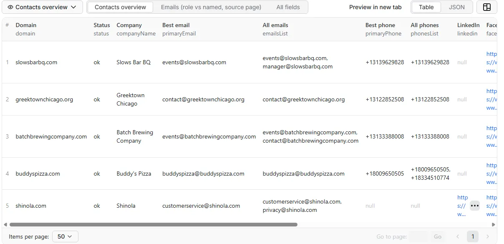Switch to JSON view
This screenshot has height=244, width=504.
click(x=456, y=7)
